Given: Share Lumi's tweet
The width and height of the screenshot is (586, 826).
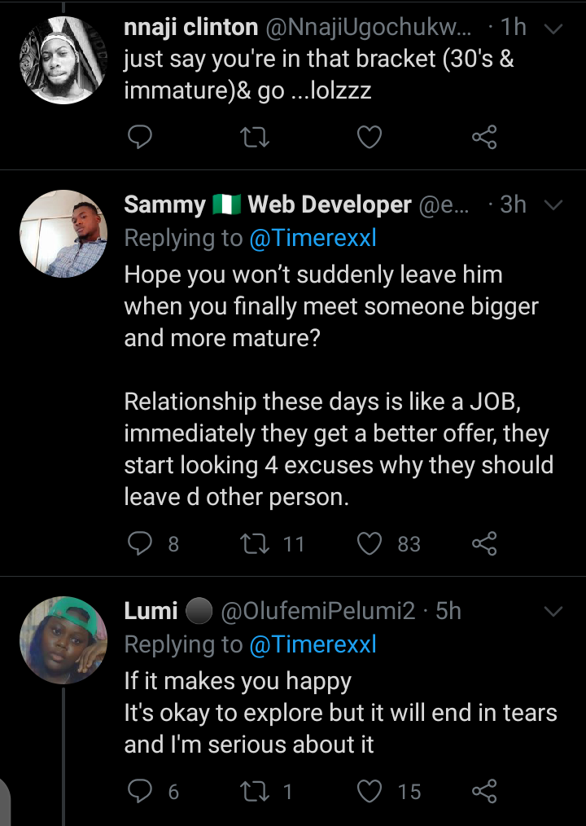Looking at the screenshot, I should [x=484, y=791].
